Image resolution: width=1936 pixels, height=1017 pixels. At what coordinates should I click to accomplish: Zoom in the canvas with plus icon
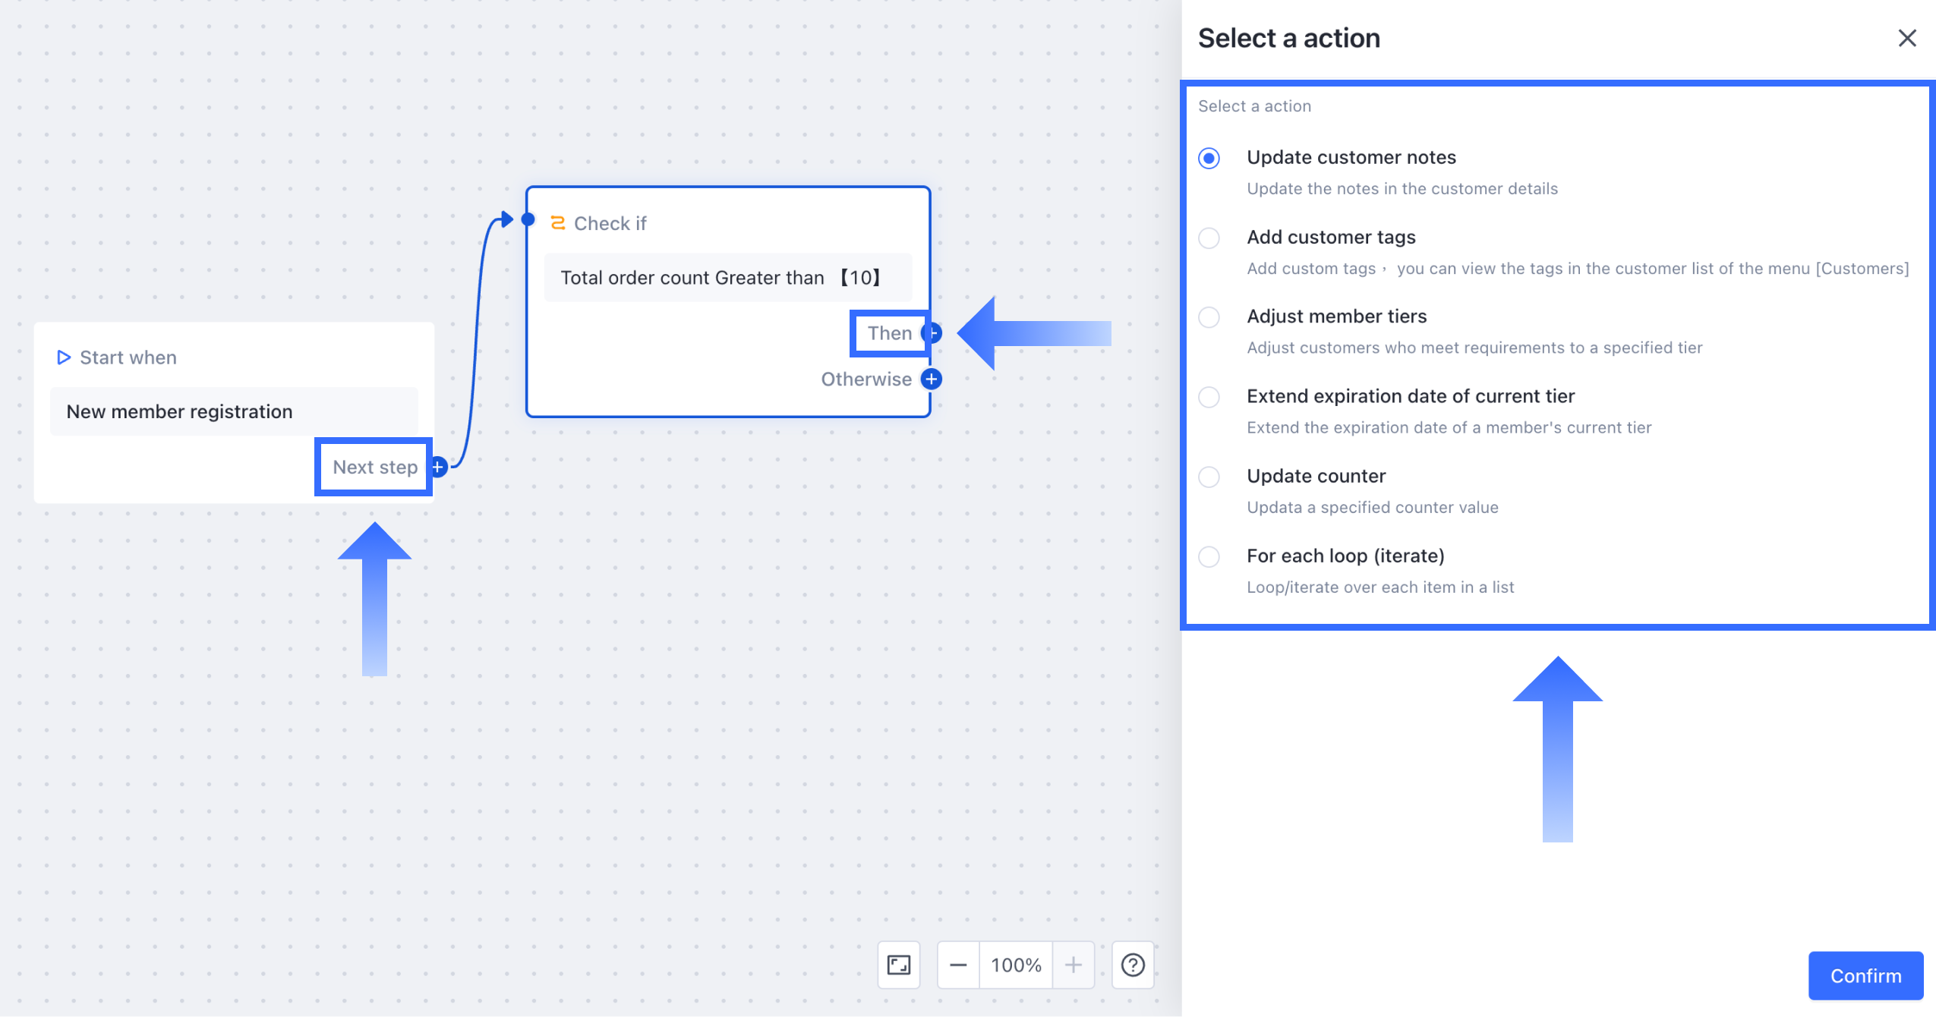coord(1073,965)
